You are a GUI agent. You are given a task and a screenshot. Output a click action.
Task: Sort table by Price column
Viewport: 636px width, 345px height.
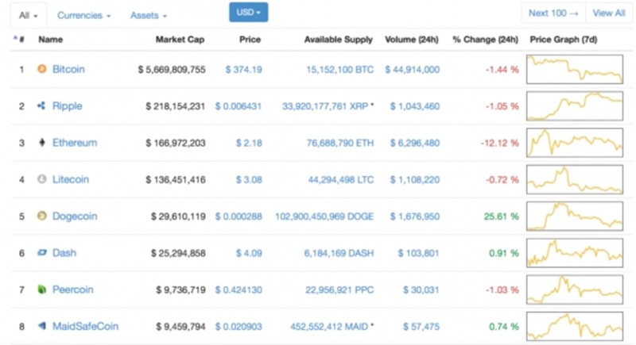click(x=250, y=39)
